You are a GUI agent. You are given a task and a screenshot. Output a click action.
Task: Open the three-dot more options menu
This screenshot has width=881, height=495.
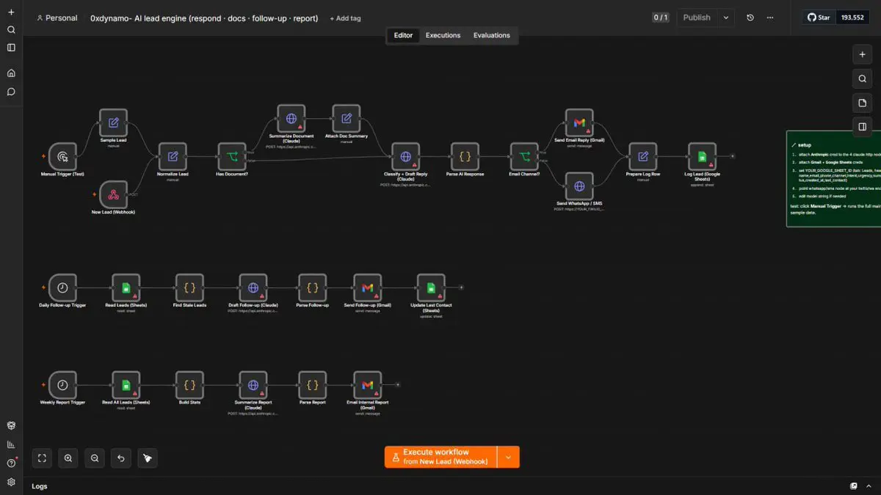pyautogui.click(x=769, y=18)
